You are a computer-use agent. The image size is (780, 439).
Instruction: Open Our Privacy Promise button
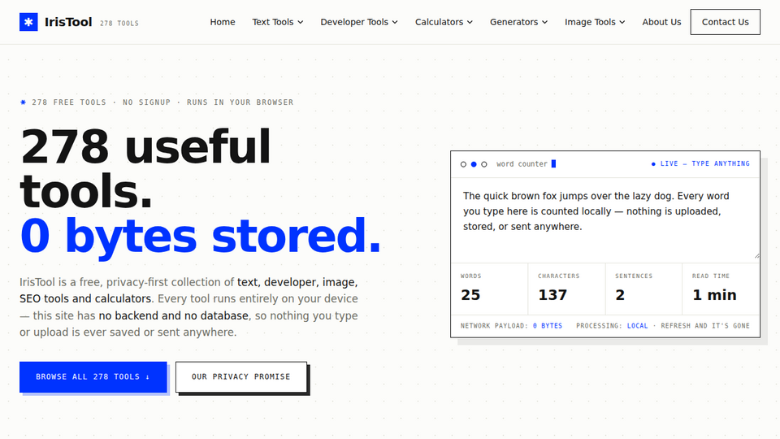(x=241, y=376)
